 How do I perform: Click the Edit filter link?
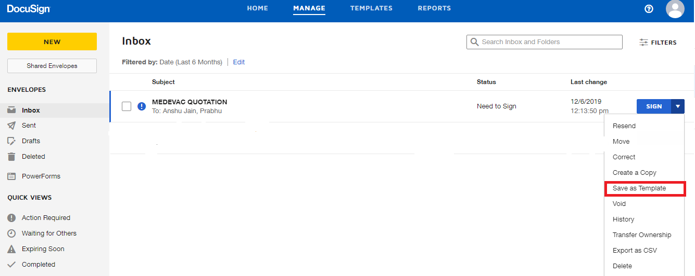coord(238,62)
